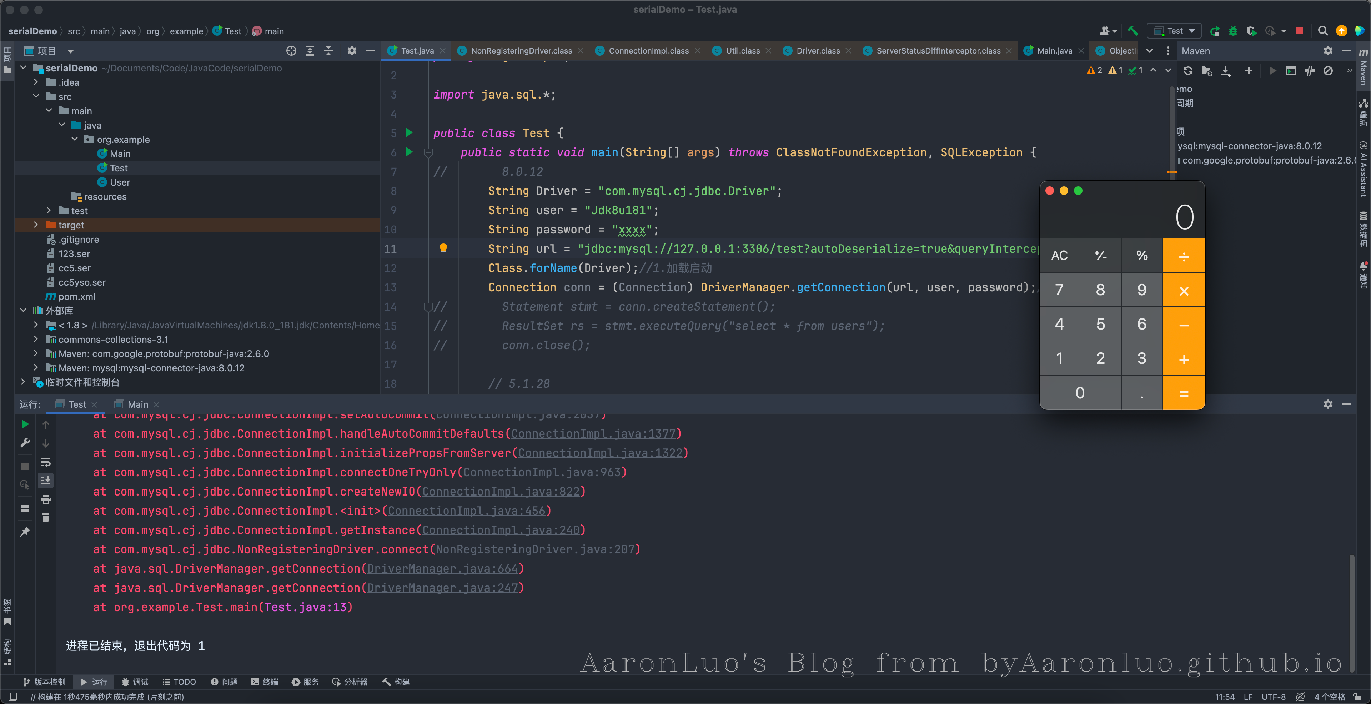This screenshot has width=1371, height=704.
Task: Click the Debug bug icon in toolbar
Action: click(x=1232, y=31)
